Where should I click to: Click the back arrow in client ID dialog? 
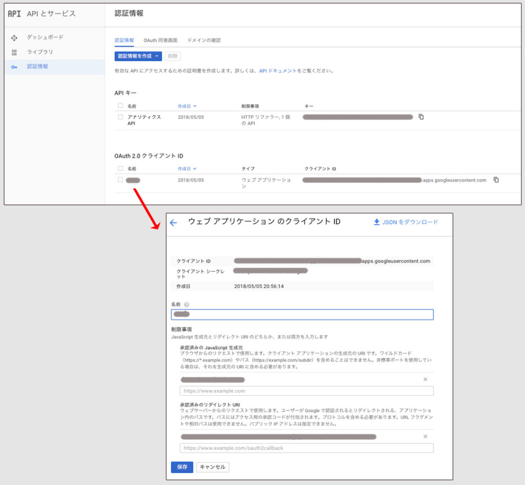(173, 223)
